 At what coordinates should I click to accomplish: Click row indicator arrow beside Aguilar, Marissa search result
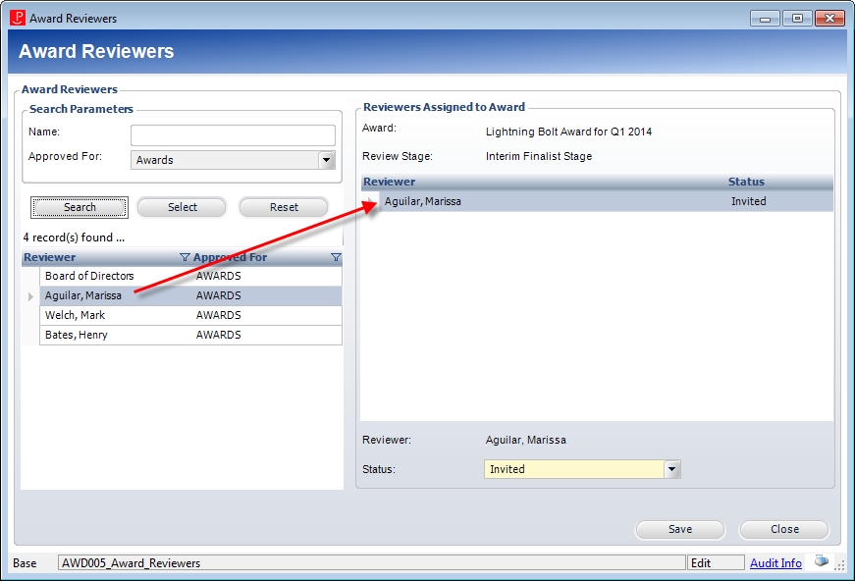point(30,296)
